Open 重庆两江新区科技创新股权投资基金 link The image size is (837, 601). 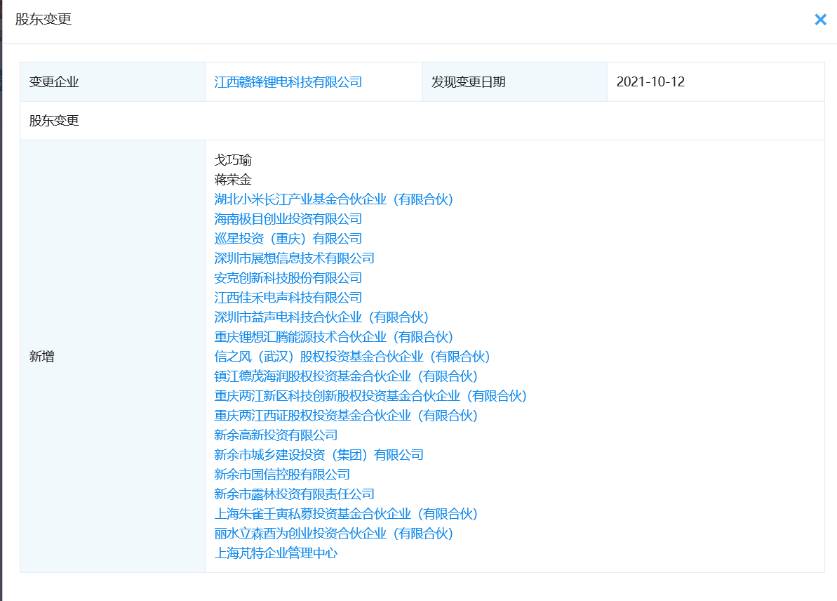click(x=370, y=396)
